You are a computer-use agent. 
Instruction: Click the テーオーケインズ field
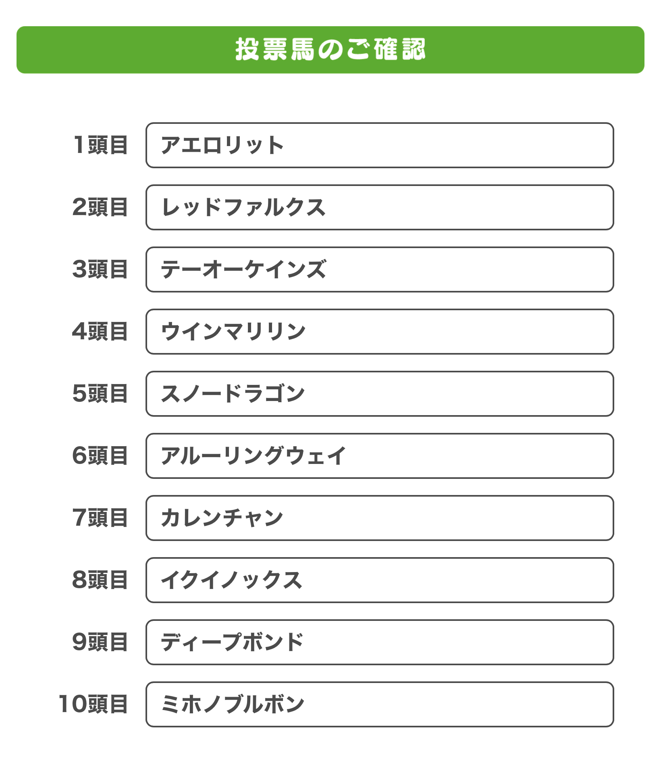380,269
